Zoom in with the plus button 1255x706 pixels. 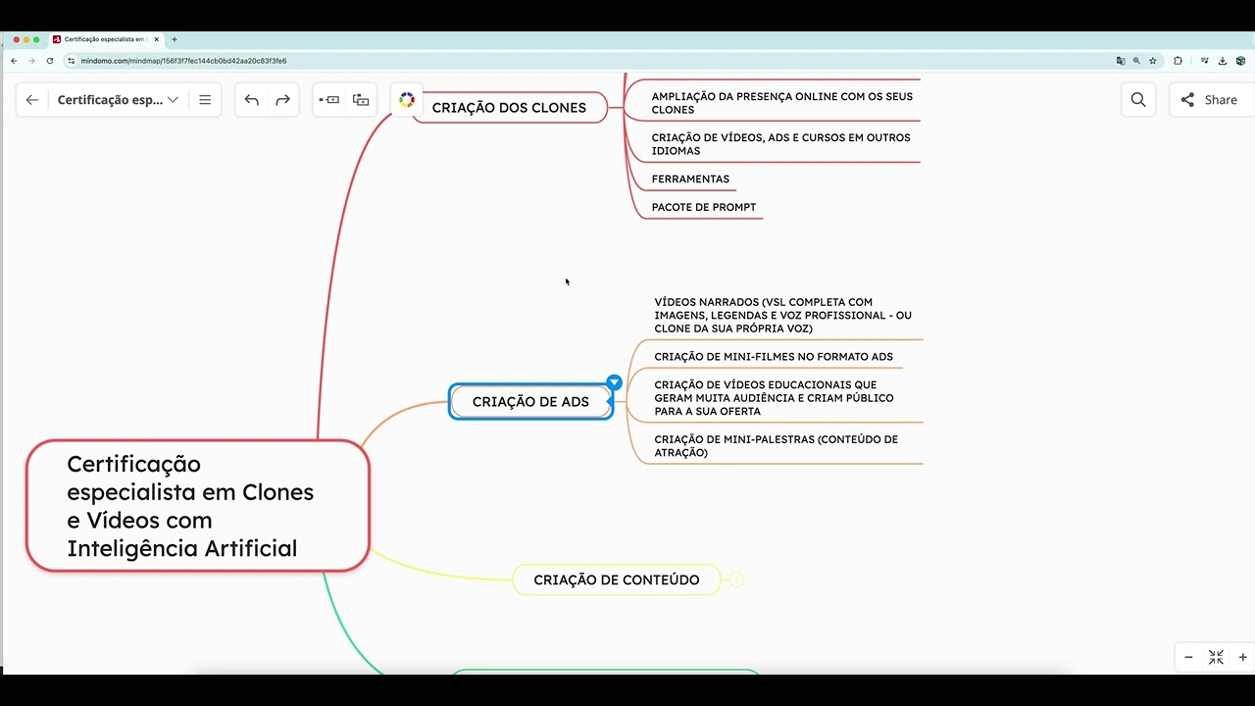1243,657
